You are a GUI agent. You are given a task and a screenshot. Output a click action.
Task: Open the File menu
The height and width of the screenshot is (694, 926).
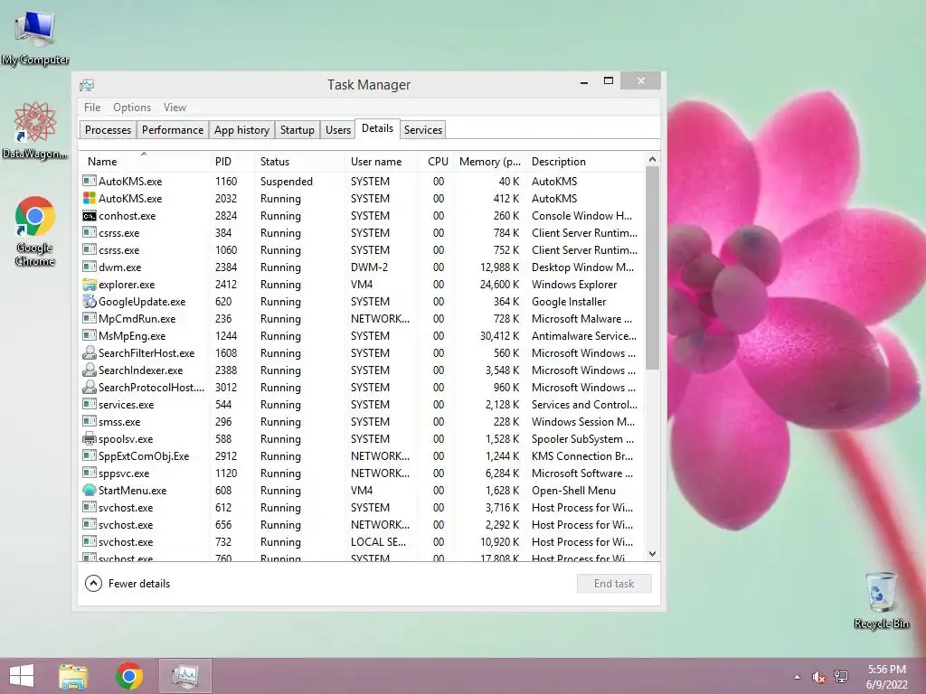[x=92, y=108]
